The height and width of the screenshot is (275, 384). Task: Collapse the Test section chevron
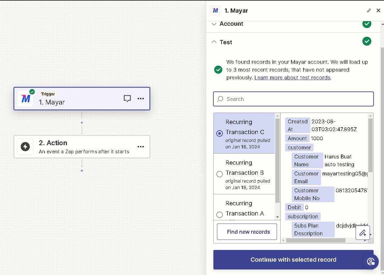(214, 42)
